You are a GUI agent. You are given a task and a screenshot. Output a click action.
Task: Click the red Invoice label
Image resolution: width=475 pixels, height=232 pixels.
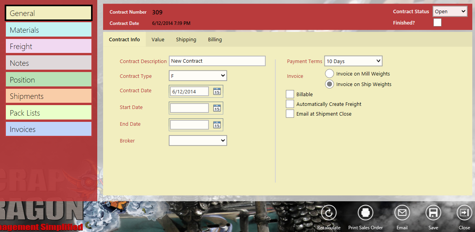295,76
